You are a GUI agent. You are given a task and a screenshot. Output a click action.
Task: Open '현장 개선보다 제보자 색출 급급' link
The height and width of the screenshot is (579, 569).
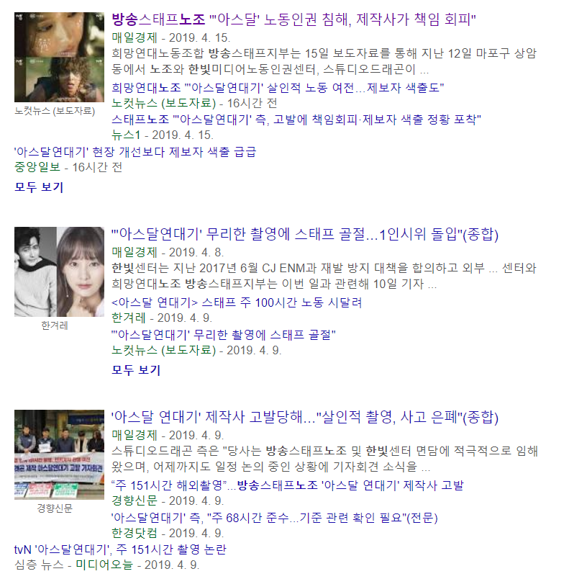coord(135,152)
